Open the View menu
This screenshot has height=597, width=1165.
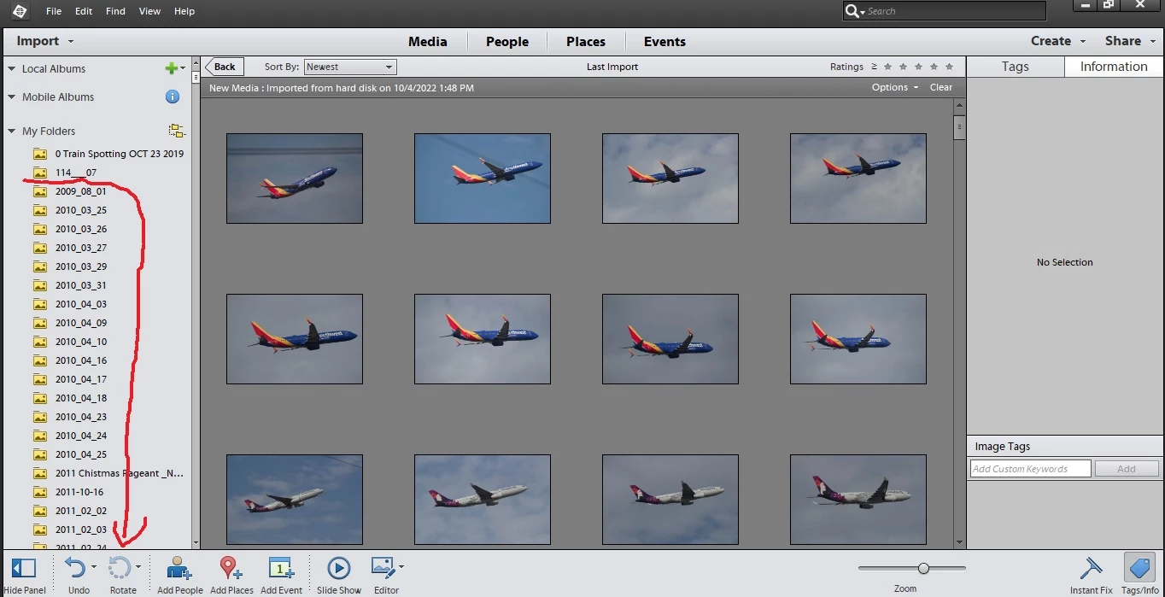[x=149, y=11]
